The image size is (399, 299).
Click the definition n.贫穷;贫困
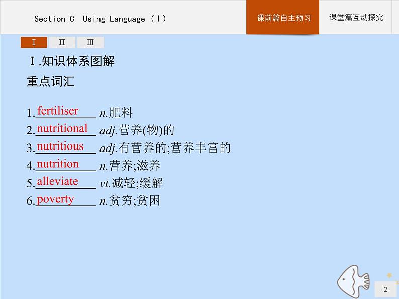[130, 201]
